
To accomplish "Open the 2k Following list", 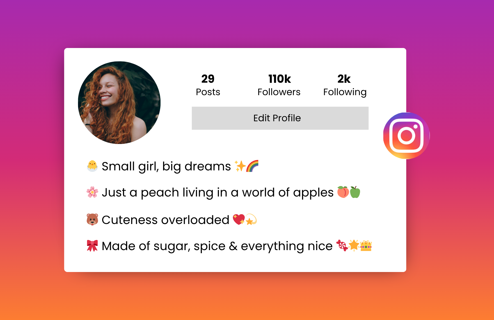I will coord(345,85).
